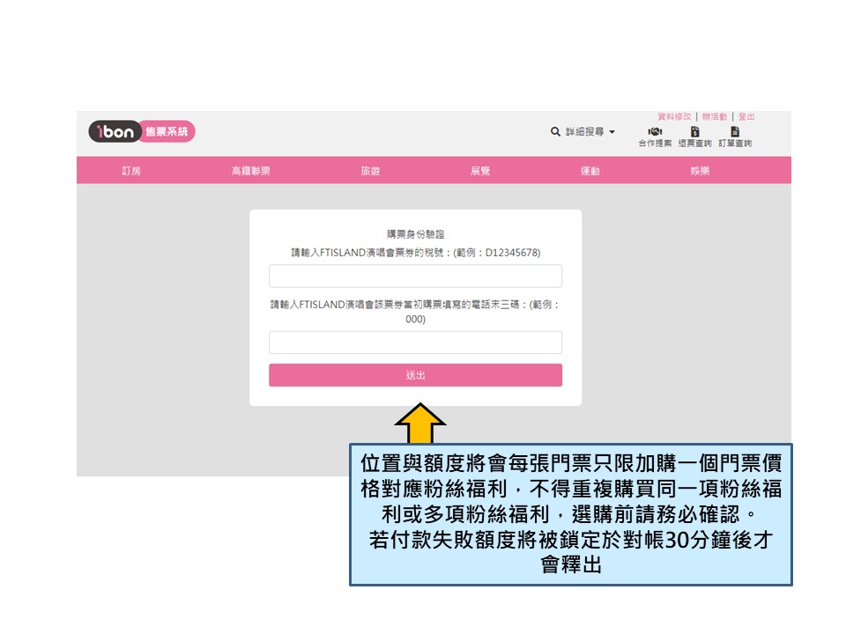Click the magnifying glass search icon
Viewport: 846px width, 634px height.
(555, 131)
